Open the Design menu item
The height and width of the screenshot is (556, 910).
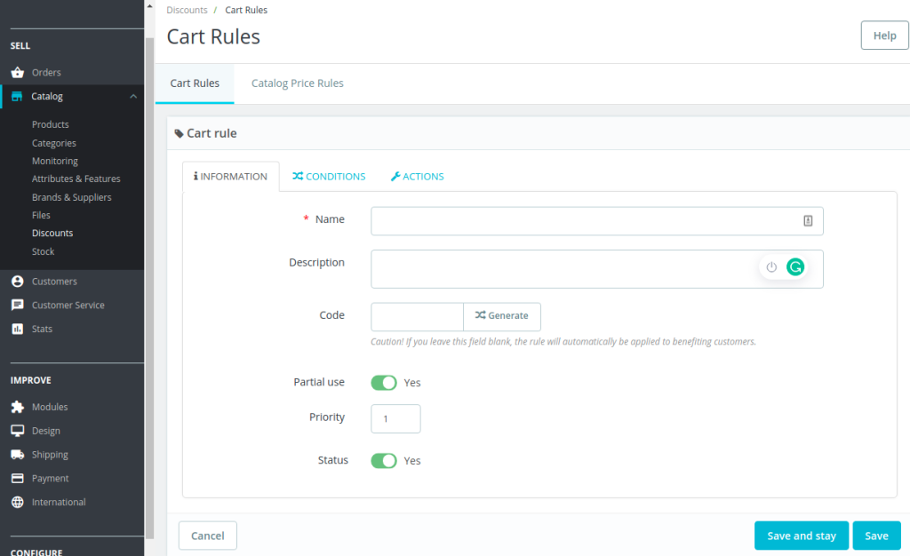click(46, 431)
